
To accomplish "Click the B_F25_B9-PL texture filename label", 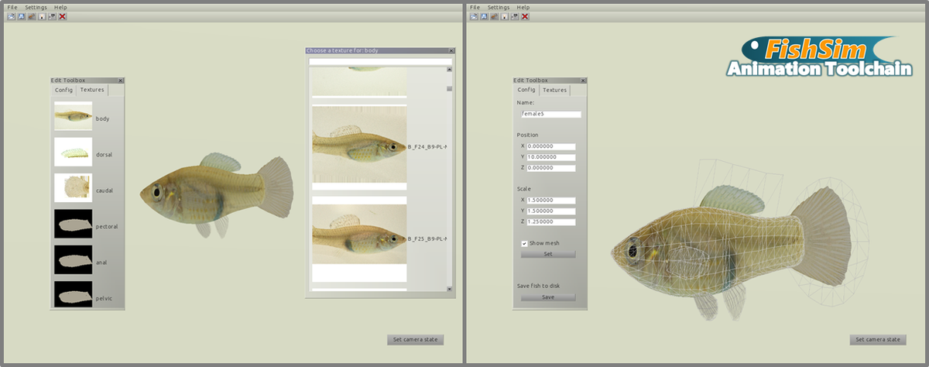I will (x=427, y=238).
